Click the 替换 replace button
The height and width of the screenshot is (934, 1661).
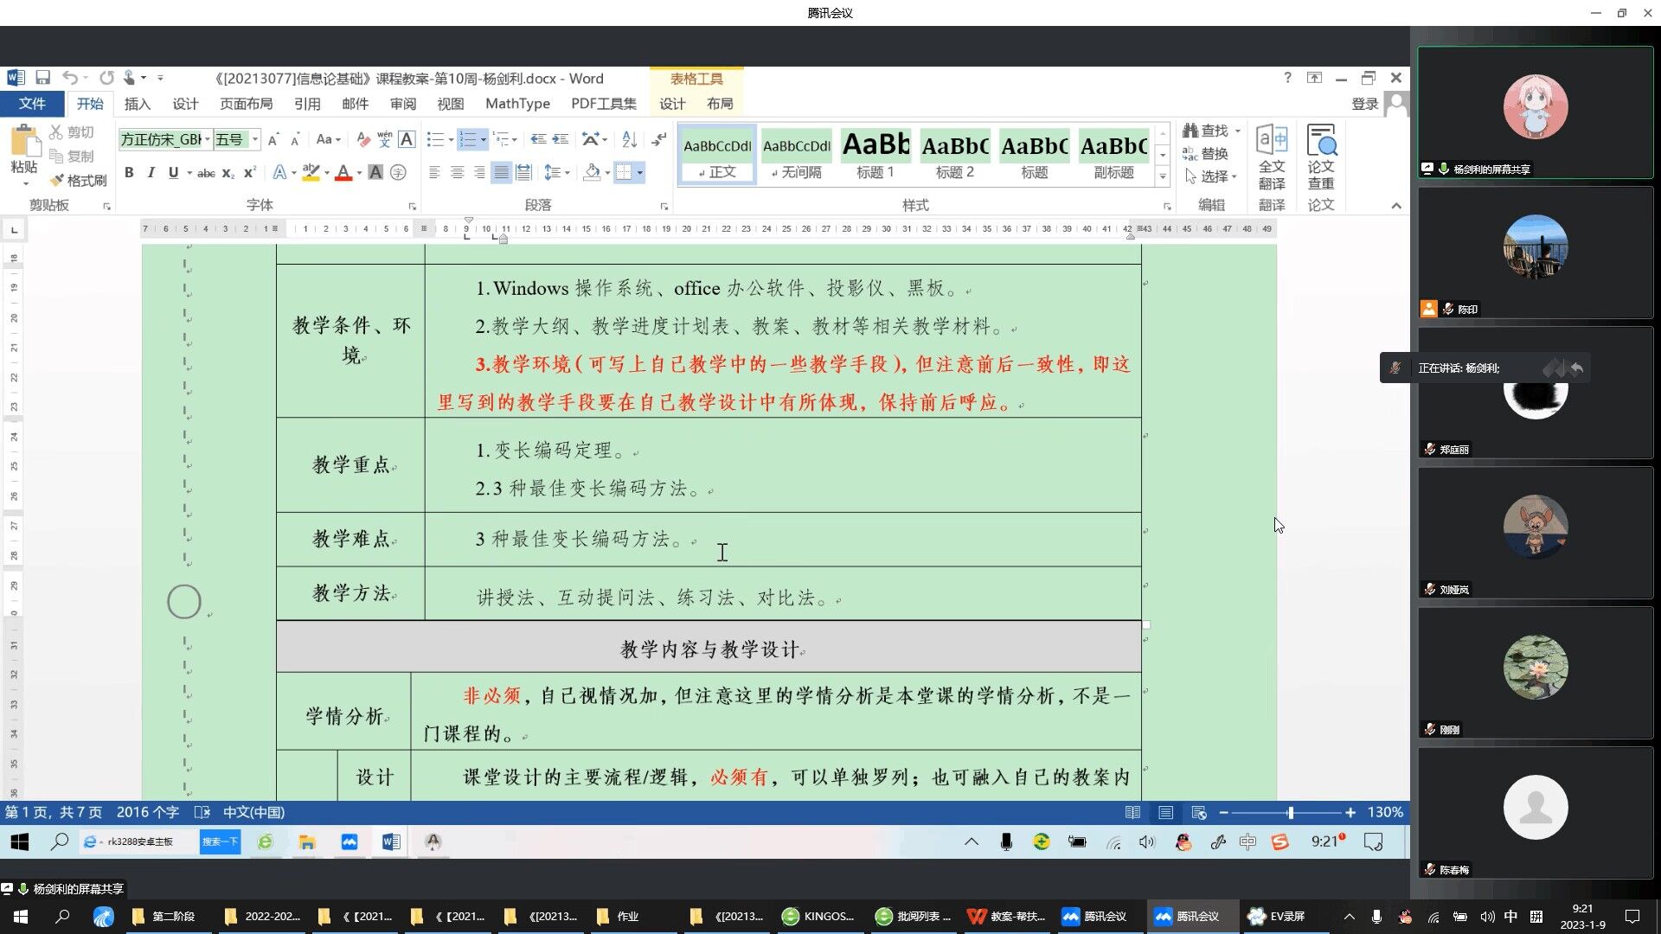tap(1205, 153)
